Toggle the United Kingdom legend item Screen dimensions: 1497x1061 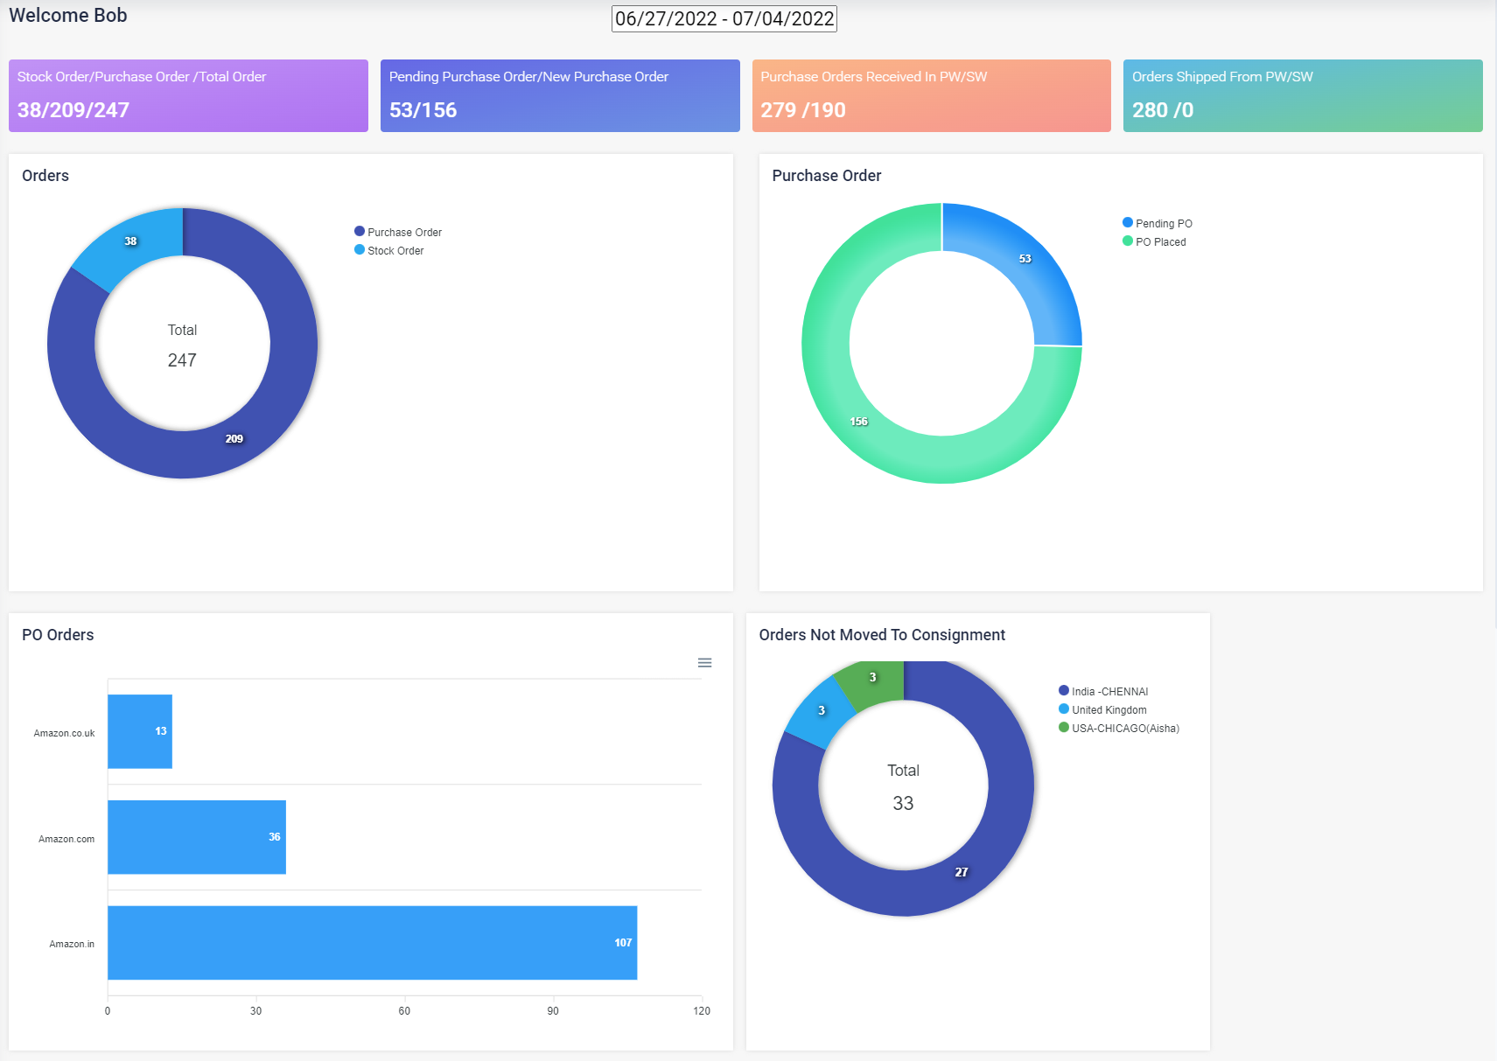pos(1102,709)
